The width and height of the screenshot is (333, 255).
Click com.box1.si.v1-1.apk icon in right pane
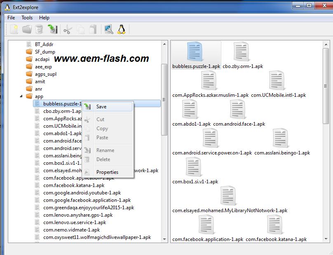(194, 167)
